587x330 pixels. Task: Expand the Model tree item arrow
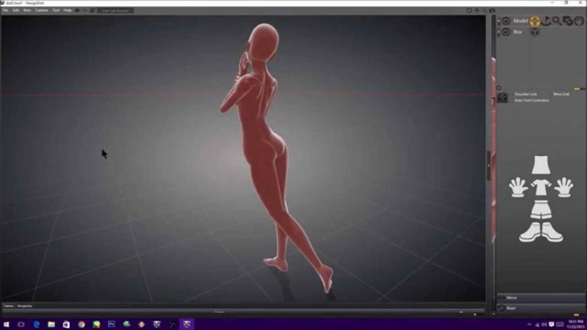(499, 21)
